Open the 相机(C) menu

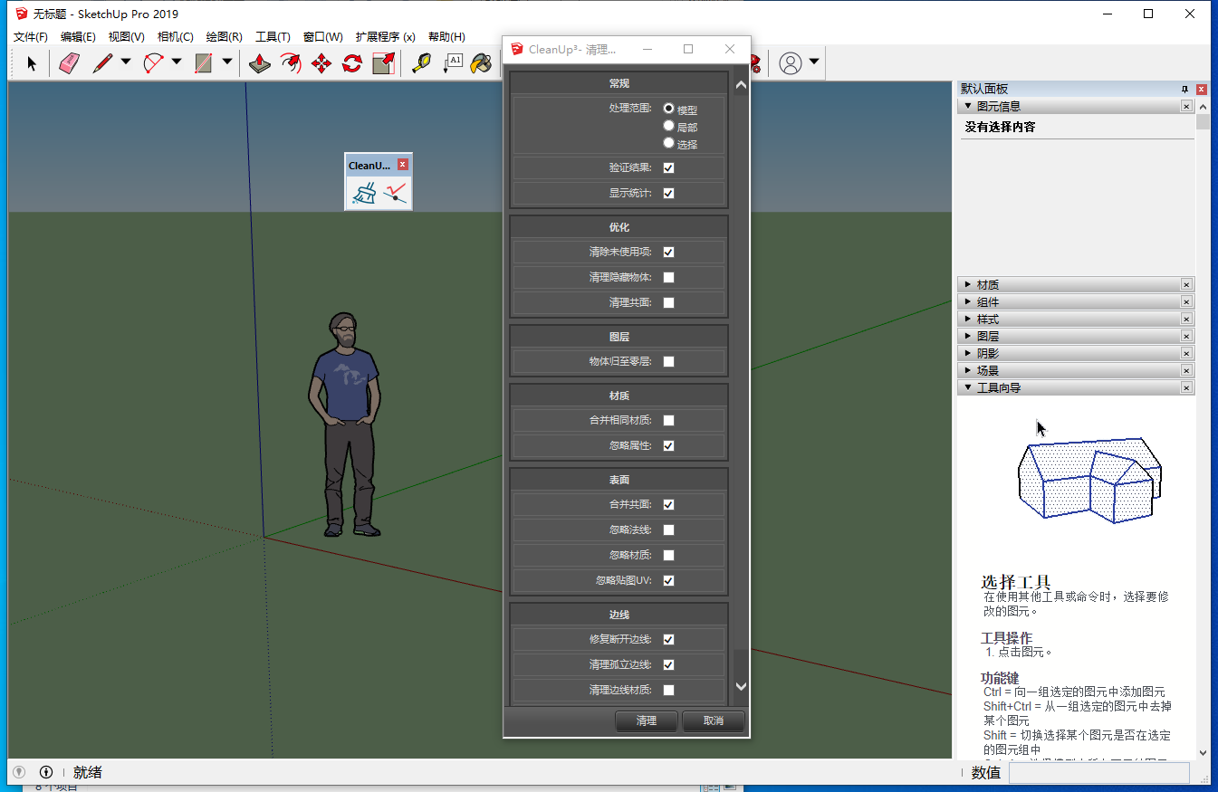(x=175, y=37)
